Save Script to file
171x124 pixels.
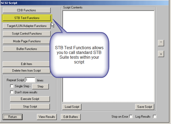tap(145, 107)
